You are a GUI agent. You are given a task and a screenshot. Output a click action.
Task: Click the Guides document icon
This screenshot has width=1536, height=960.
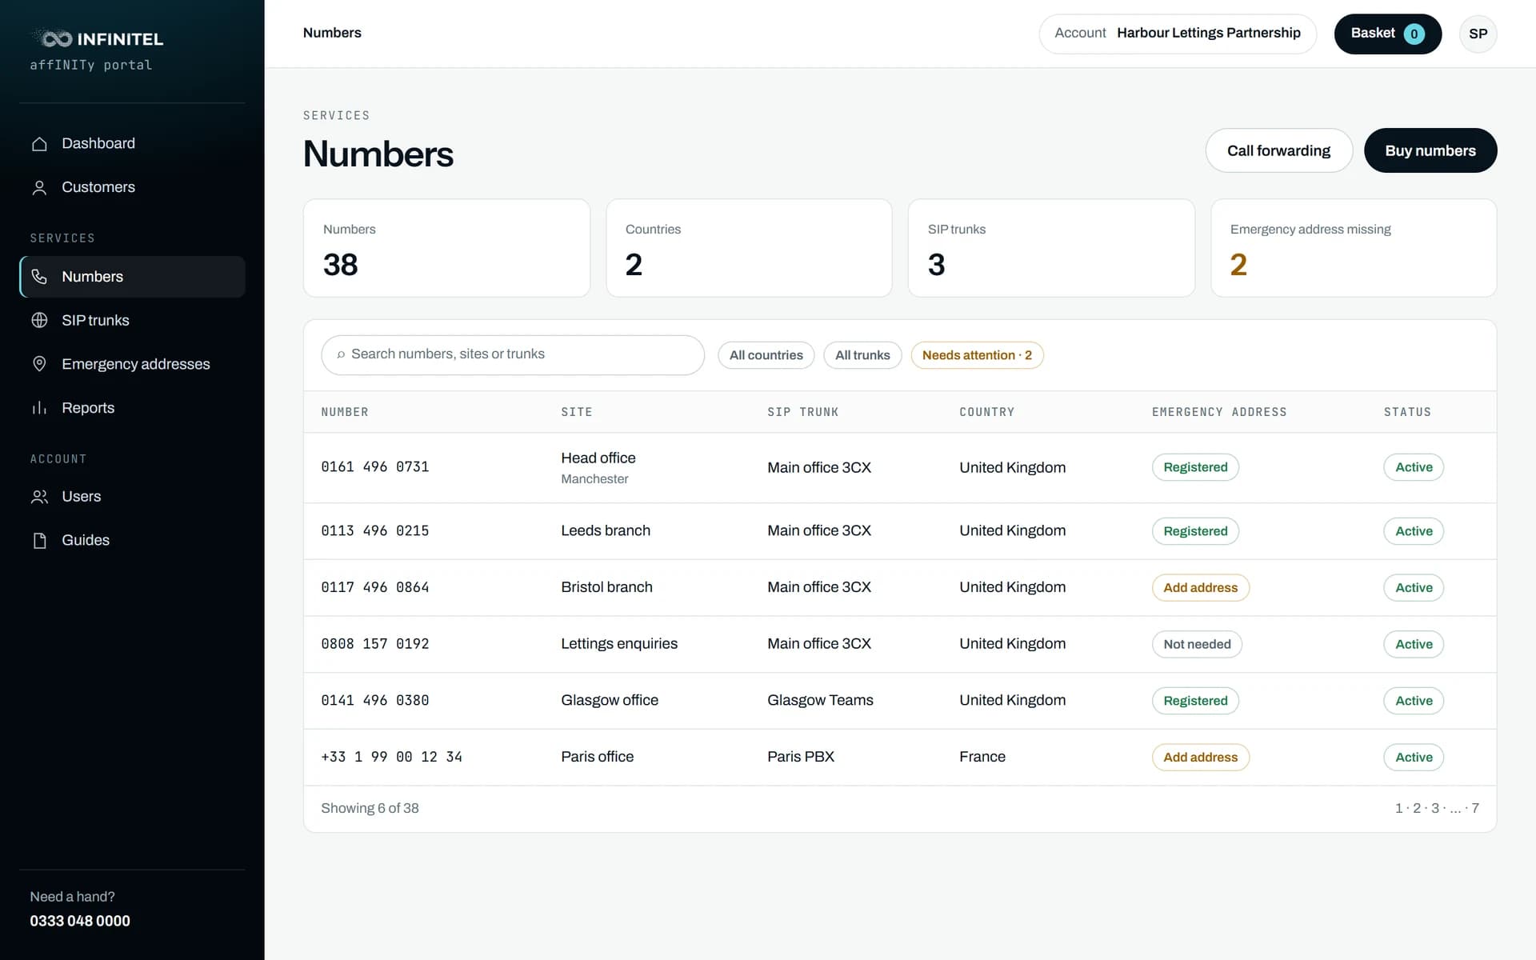[39, 541]
